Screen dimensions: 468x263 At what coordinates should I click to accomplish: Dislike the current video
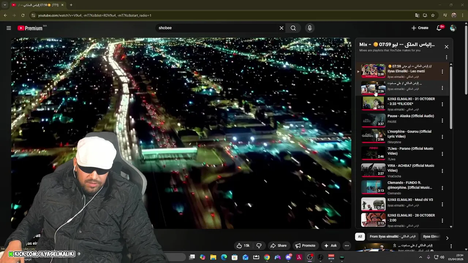click(x=259, y=246)
